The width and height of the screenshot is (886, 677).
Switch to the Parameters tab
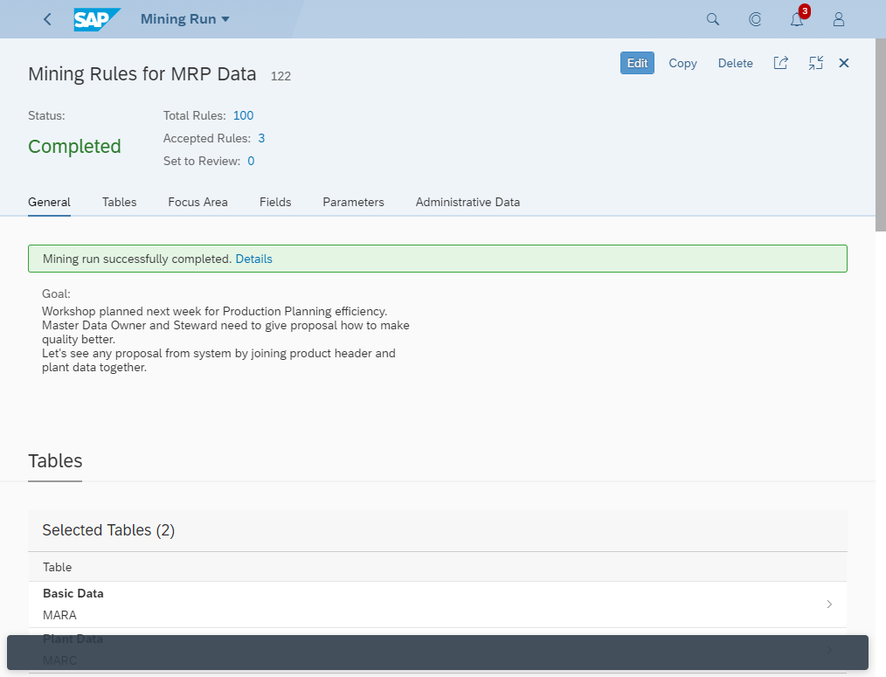point(353,202)
